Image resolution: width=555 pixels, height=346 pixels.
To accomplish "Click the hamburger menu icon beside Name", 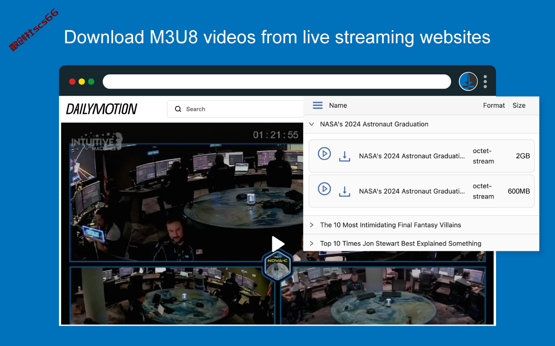I will [x=318, y=106].
